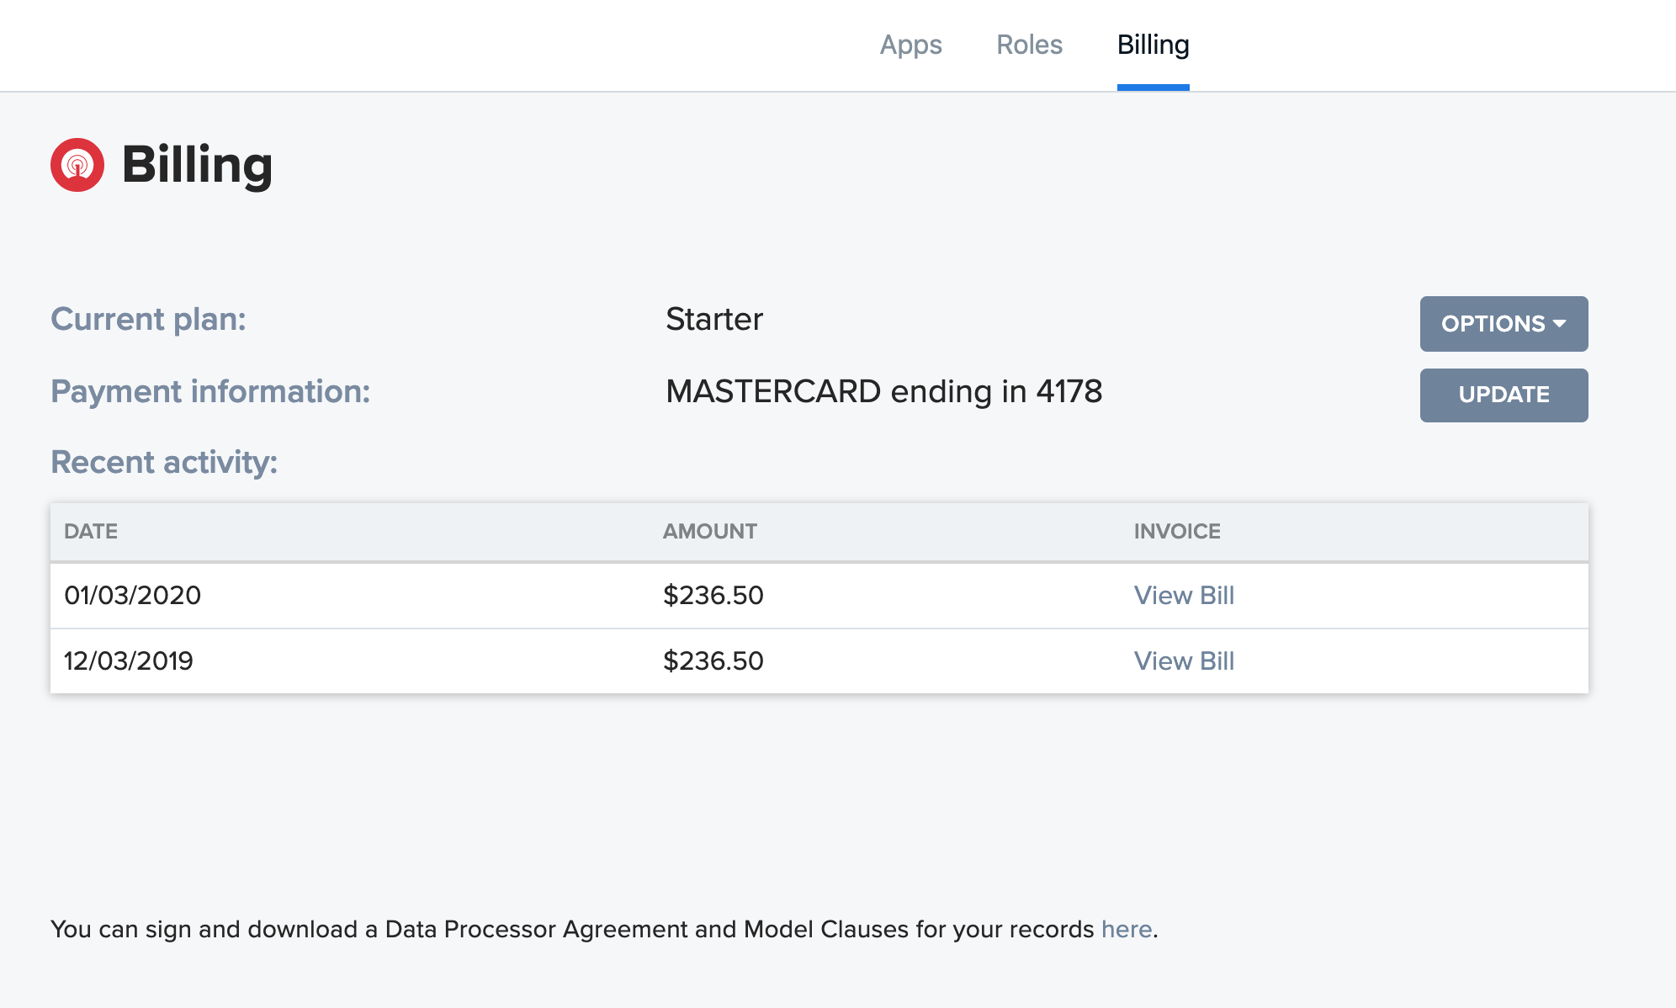Switch to the Roles tab

(x=1029, y=45)
